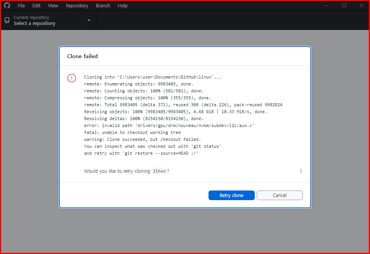This screenshot has height=254, width=370.
Task: Click the red error warning icon
Action: pos(72,78)
